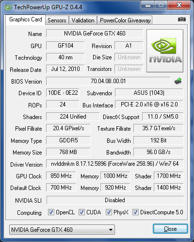Image resolution: width=194 pixels, height=242 pixels.
Task: Toggle the PhysX checkbox
Action: [x=109, y=212]
